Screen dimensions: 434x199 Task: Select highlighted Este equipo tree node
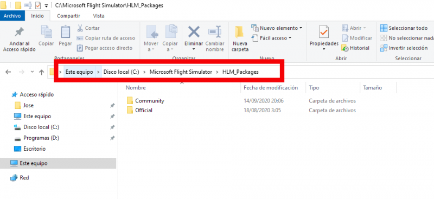pos(58,163)
